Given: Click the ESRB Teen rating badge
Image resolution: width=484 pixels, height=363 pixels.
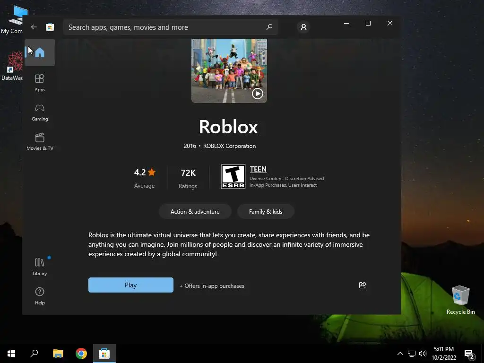Looking at the screenshot, I should pos(233,176).
